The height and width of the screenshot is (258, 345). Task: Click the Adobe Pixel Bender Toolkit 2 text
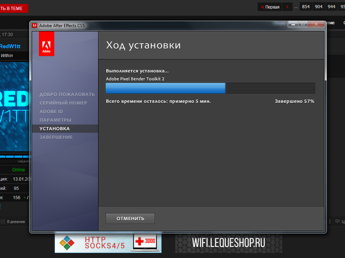[x=135, y=79]
